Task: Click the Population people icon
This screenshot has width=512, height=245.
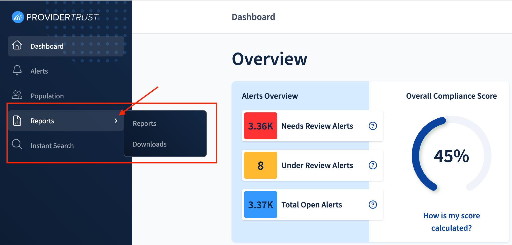Action: point(17,95)
